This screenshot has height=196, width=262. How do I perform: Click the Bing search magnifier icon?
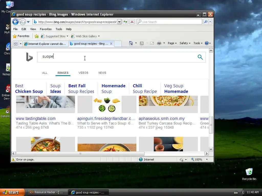pos(200,57)
